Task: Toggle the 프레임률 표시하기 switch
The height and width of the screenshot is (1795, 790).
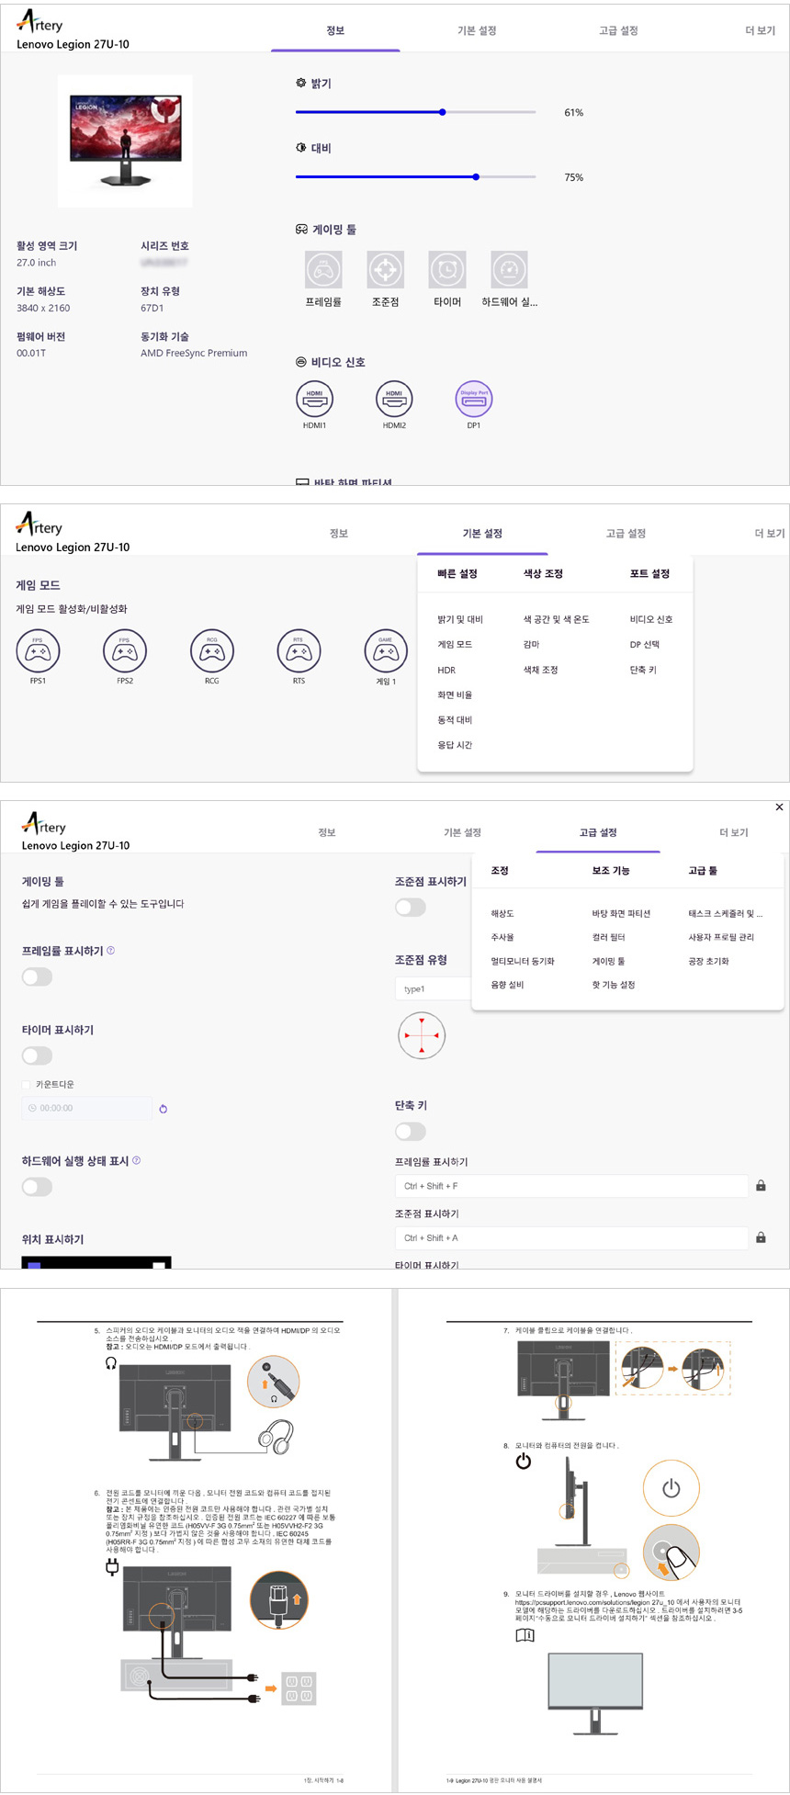Action: tap(38, 977)
